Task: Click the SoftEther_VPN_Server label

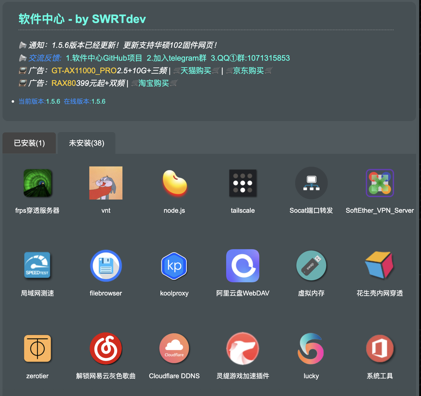Action: coord(380,211)
